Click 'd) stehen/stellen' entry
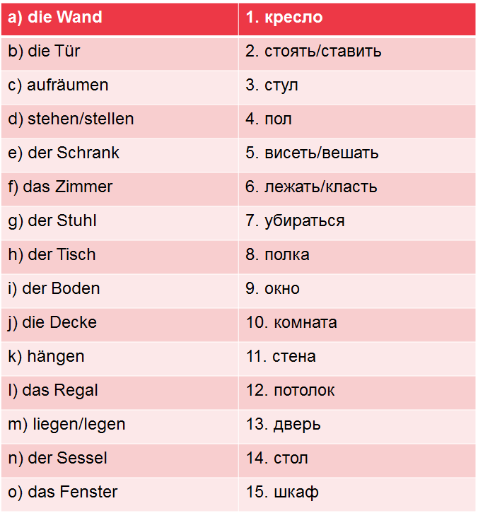This screenshot has height=513, width=478. point(119,119)
